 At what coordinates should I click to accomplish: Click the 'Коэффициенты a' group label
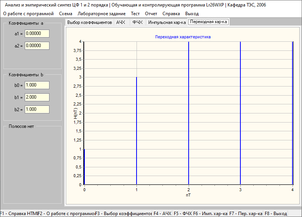pyautogui.click(x=26, y=23)
